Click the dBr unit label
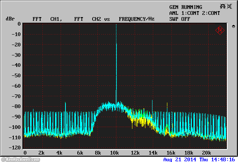This screenshot has width=238, height=162. [x=10, y=19]
